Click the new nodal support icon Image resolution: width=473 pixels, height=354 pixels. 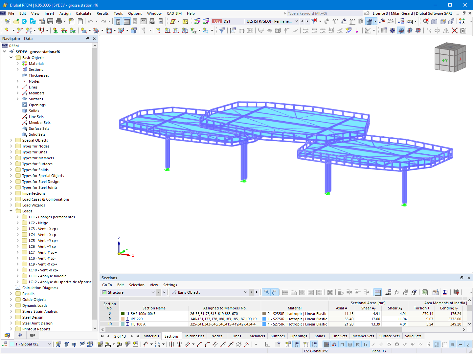[55, 30]
